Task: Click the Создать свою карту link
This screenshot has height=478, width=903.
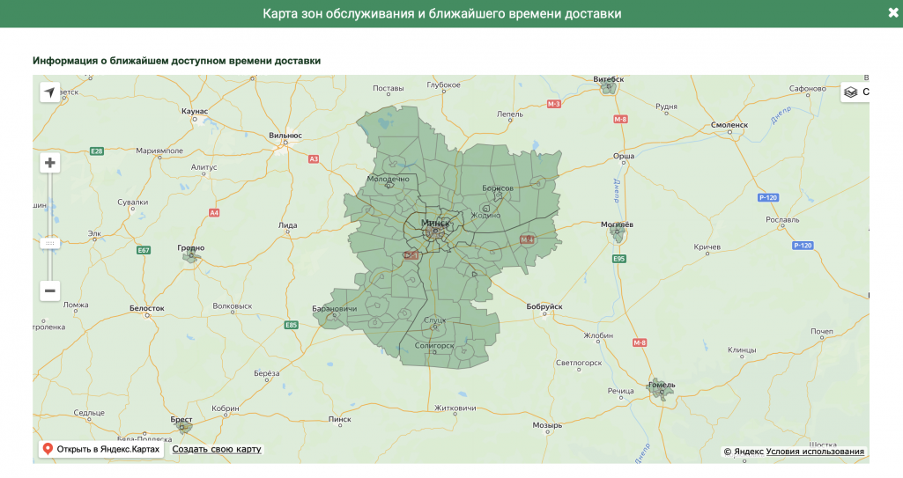Action: pyautogui.click(x=217, y=449)
